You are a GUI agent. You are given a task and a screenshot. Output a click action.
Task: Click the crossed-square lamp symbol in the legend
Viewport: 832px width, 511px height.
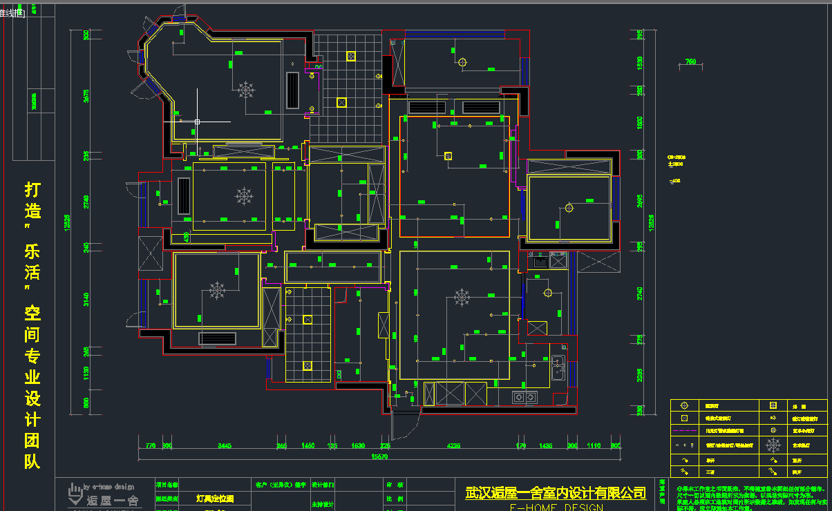pyautogui.click(x=686, y=418)
